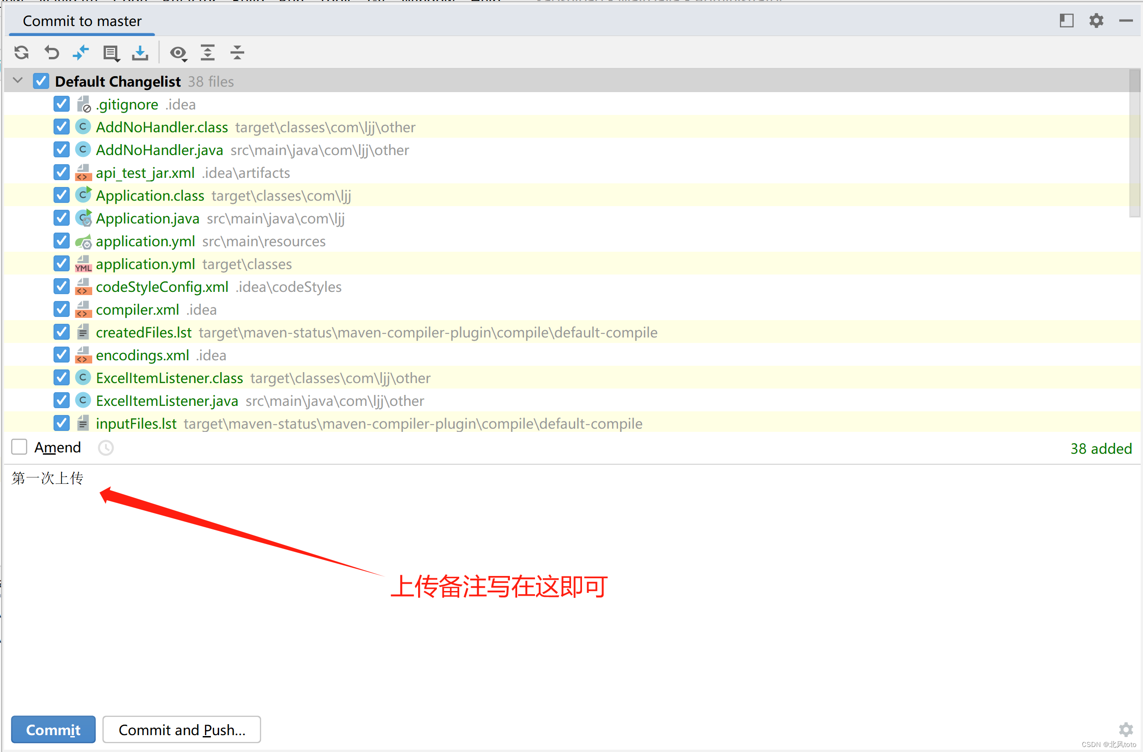Select the encodings.xml file name

pos(142,355)
